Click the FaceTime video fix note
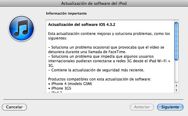This screenshot has width=188, height=116. 106,49
